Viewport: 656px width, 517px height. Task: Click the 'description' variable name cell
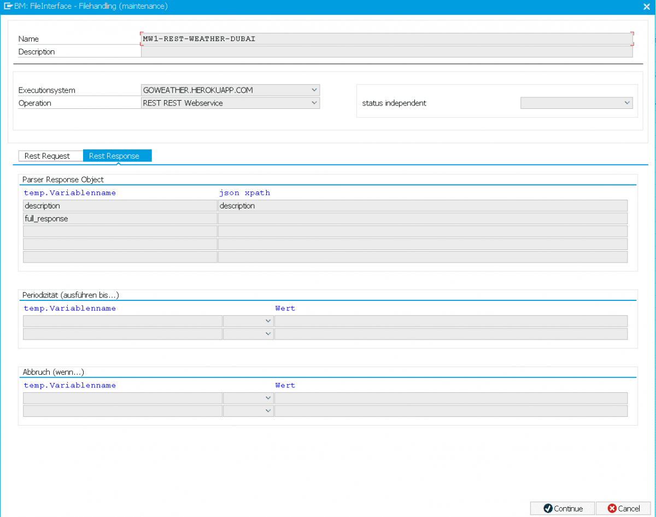[120, 206]
